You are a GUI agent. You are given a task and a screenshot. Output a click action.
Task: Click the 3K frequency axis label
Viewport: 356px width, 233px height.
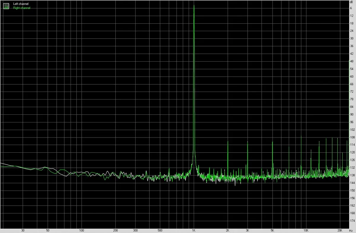pyautogui.click(x=247, y=230)
